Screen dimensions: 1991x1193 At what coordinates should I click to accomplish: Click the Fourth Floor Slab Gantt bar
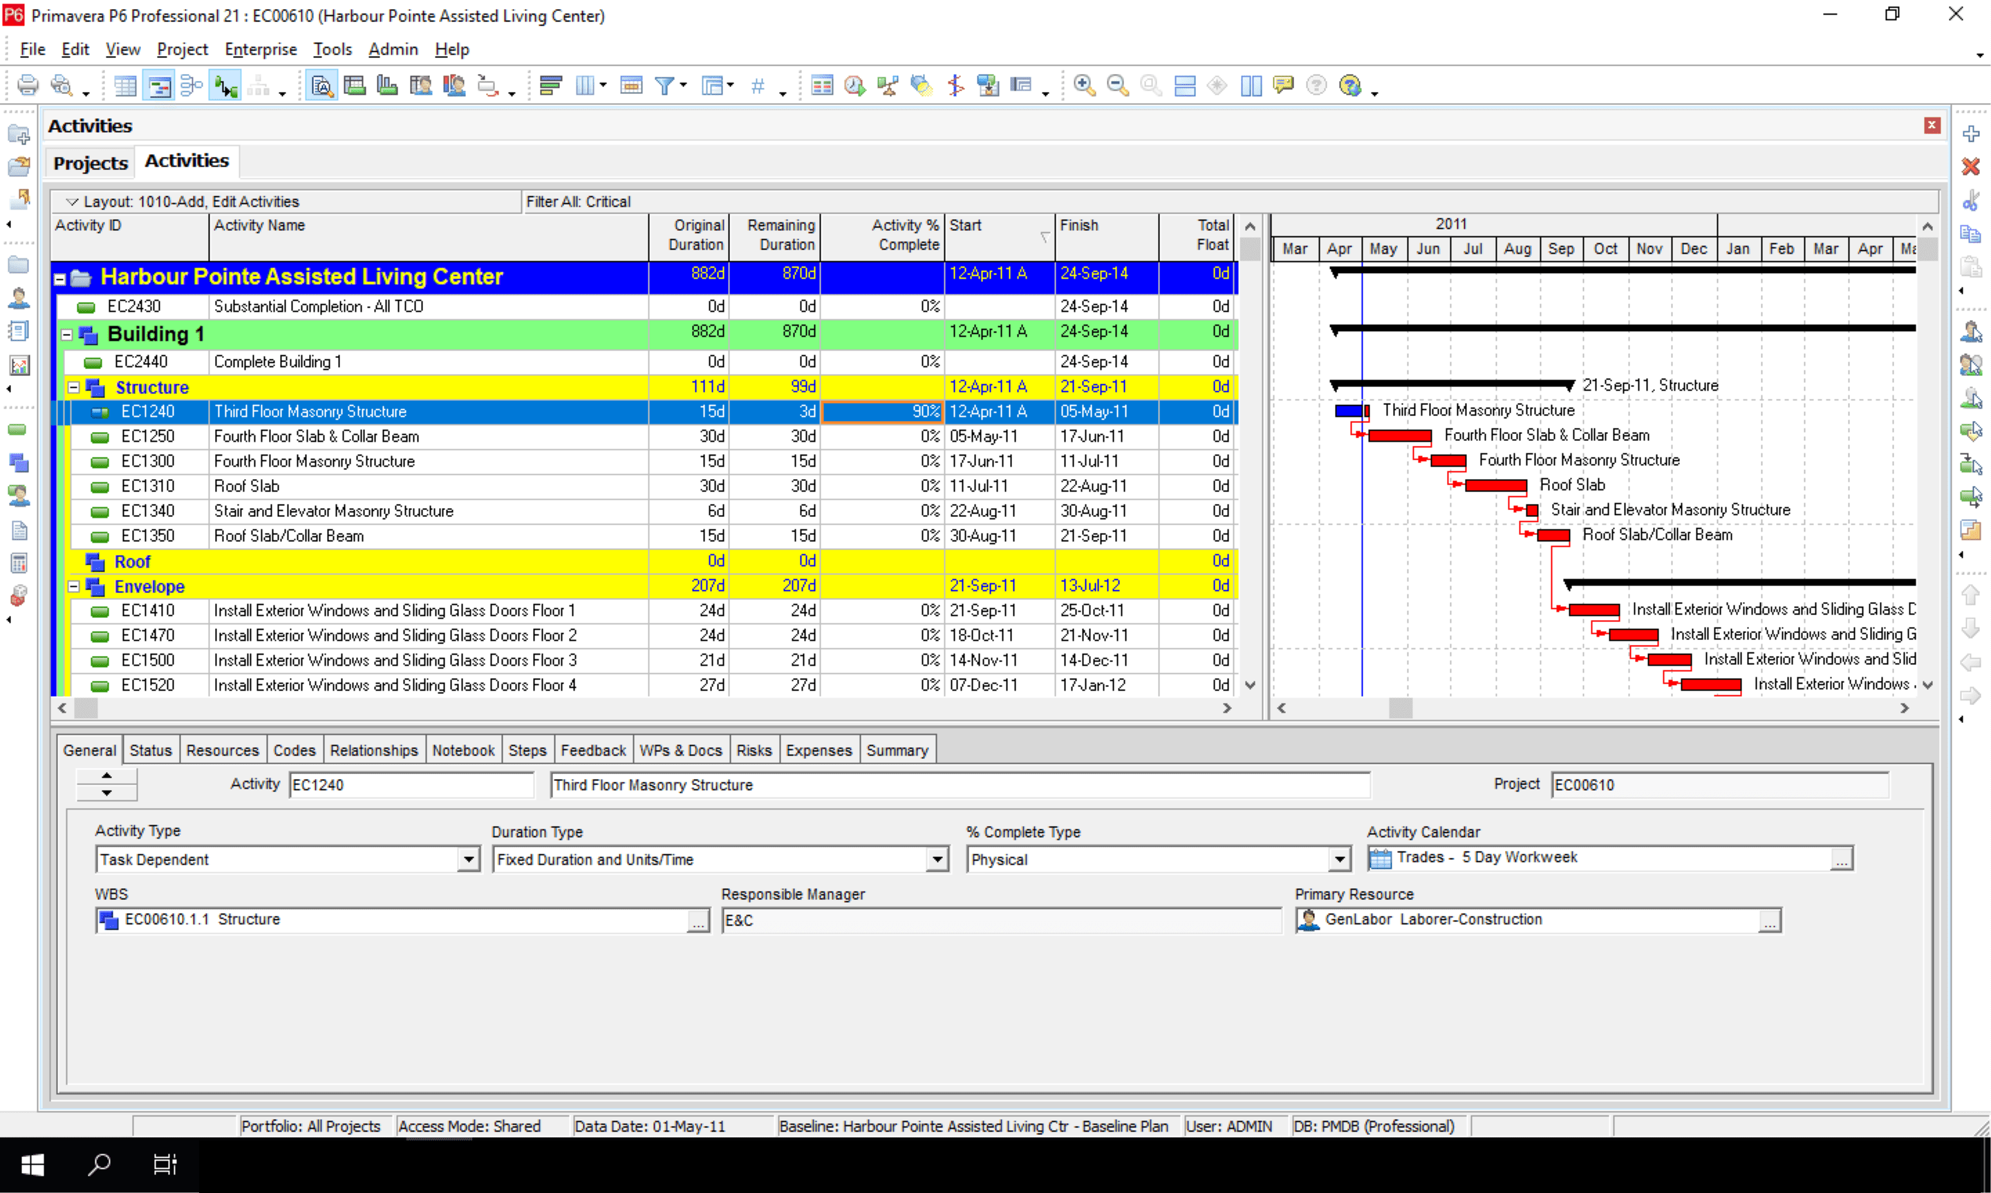tap(1399, 435)
